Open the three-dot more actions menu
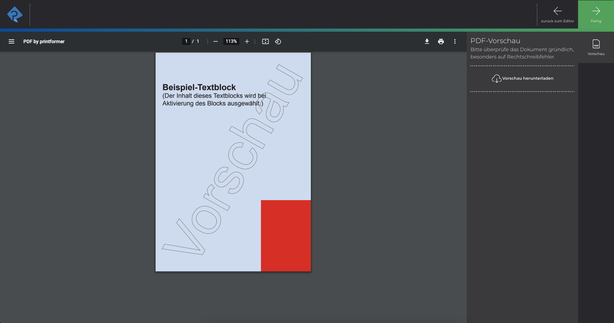Screen dimensions: 614x323 tap(455, 41)
